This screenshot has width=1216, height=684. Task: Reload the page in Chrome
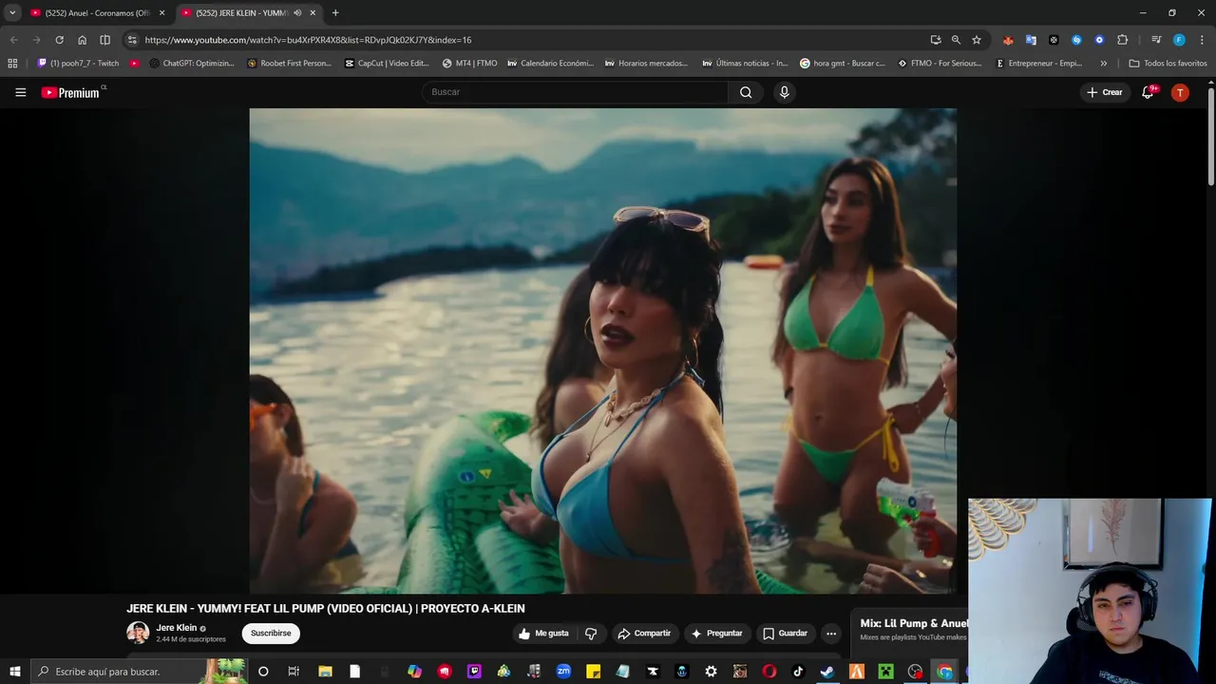tap(59, 40)
